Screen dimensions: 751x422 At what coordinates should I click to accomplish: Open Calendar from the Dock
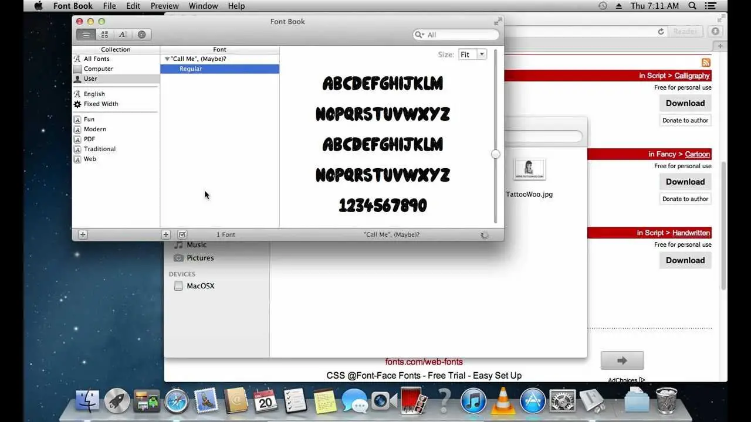(265, 401)
